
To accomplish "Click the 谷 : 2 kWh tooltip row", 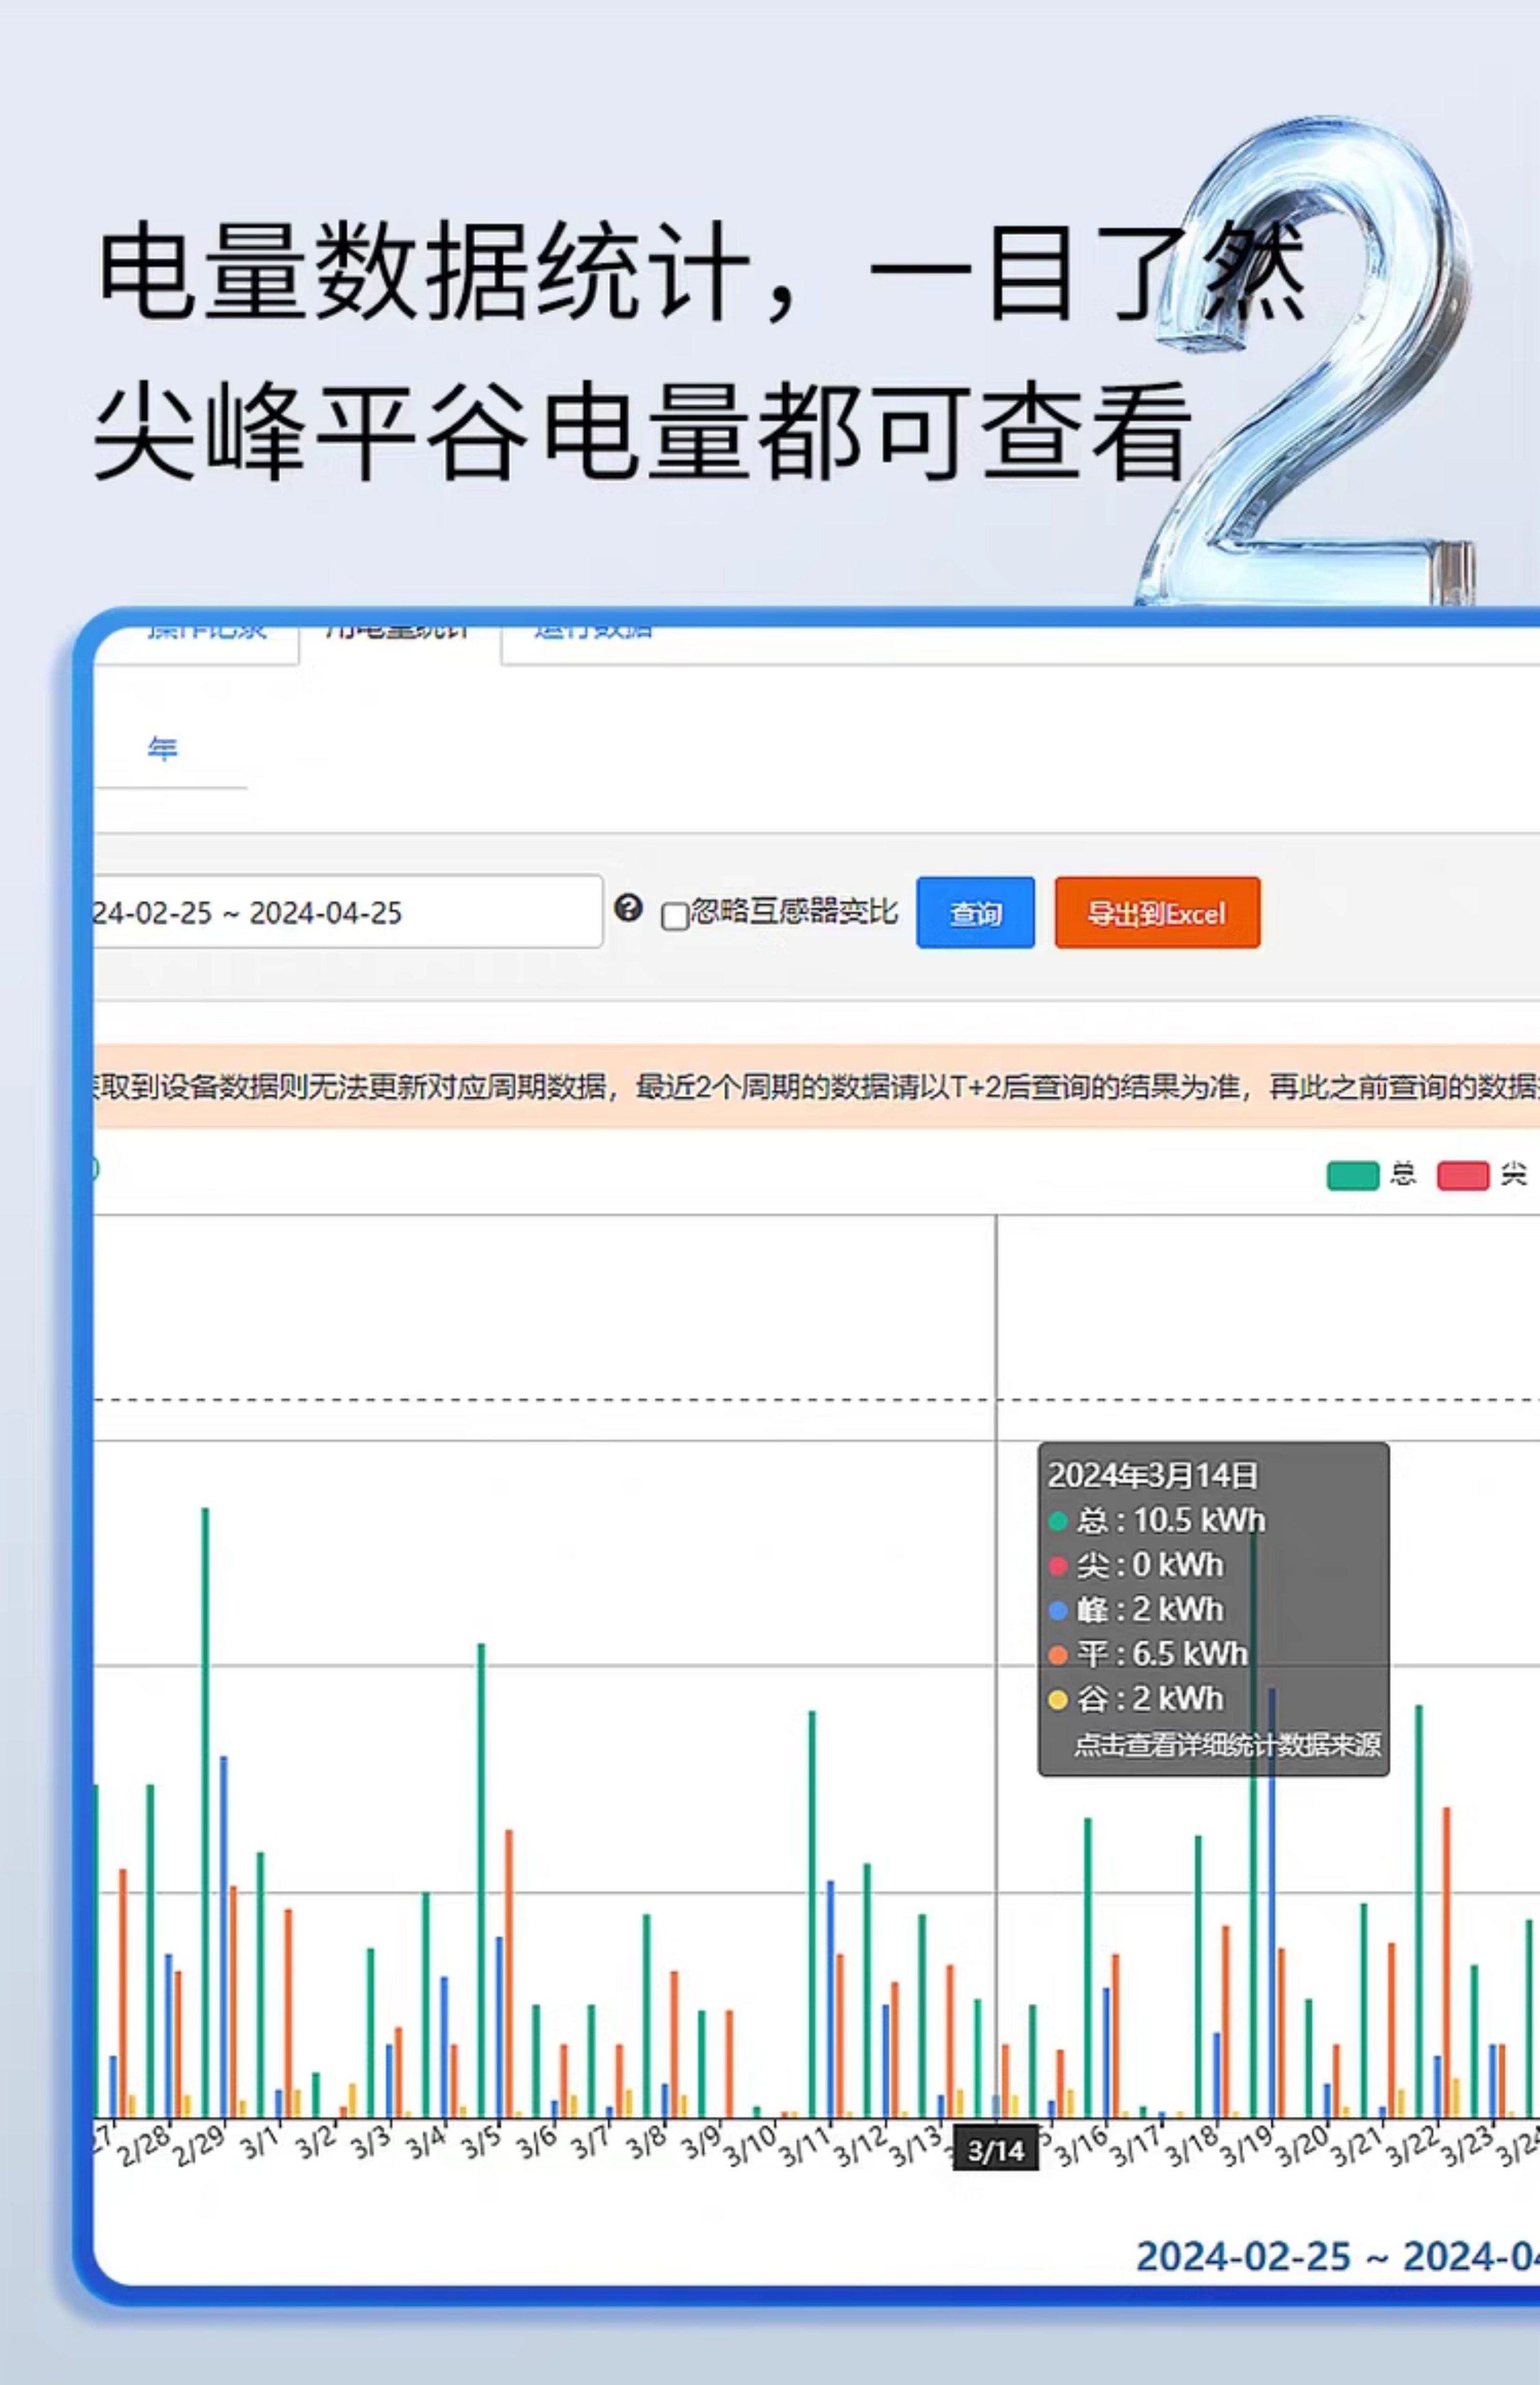I will click(x=1136, y=1698).
